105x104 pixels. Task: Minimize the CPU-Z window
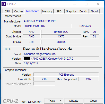(x=75, y=4)
